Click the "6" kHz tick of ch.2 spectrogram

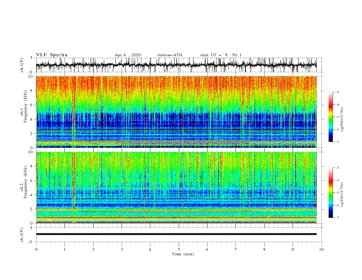pyautogui.click(x=32, y=180)
